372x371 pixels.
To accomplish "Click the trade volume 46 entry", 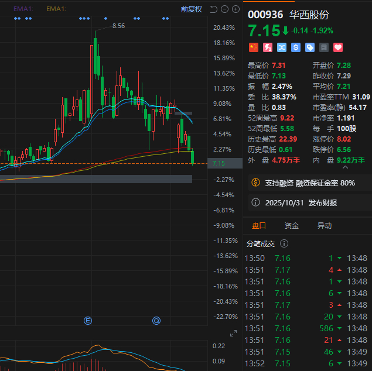I will [x=328, y=352].
